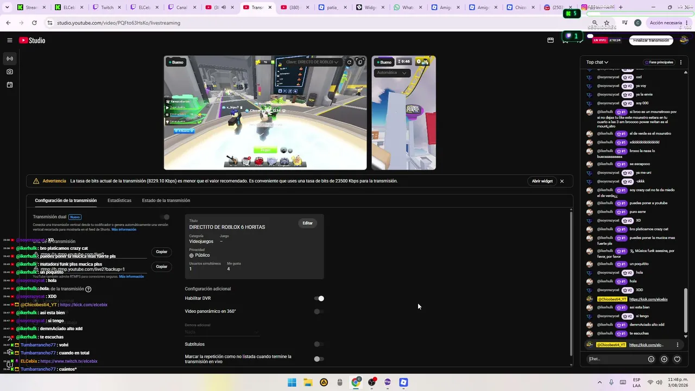The image size is (695, 391).
Task: Click the horizontal stream preview thumbnail
Action: [x=265, y=112]
